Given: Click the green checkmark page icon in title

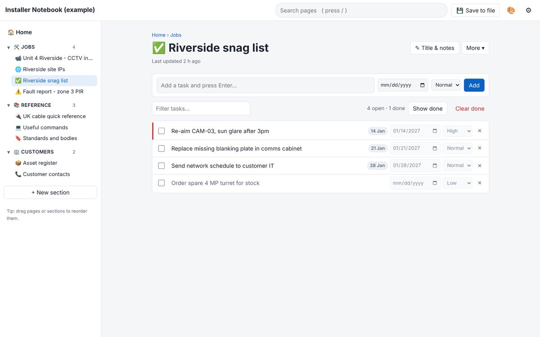Looking at the screenshot, I should coord(158,48).
